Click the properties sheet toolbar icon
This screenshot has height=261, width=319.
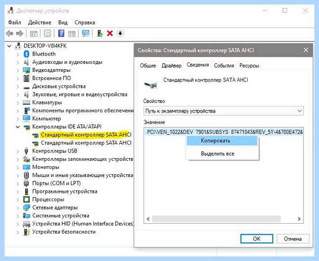coord(47,34)
